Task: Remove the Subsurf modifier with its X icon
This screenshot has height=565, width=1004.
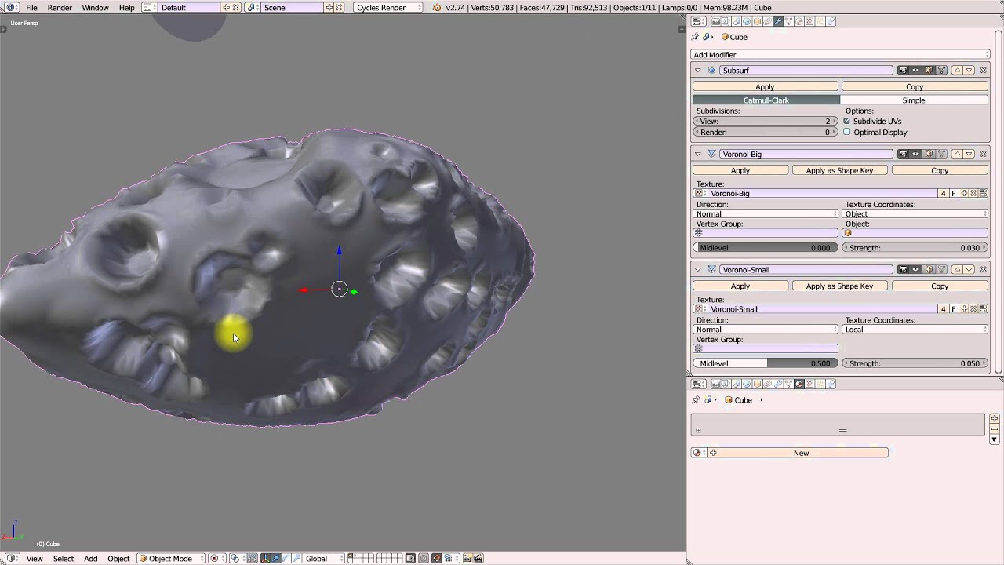Action: [983, 71]
